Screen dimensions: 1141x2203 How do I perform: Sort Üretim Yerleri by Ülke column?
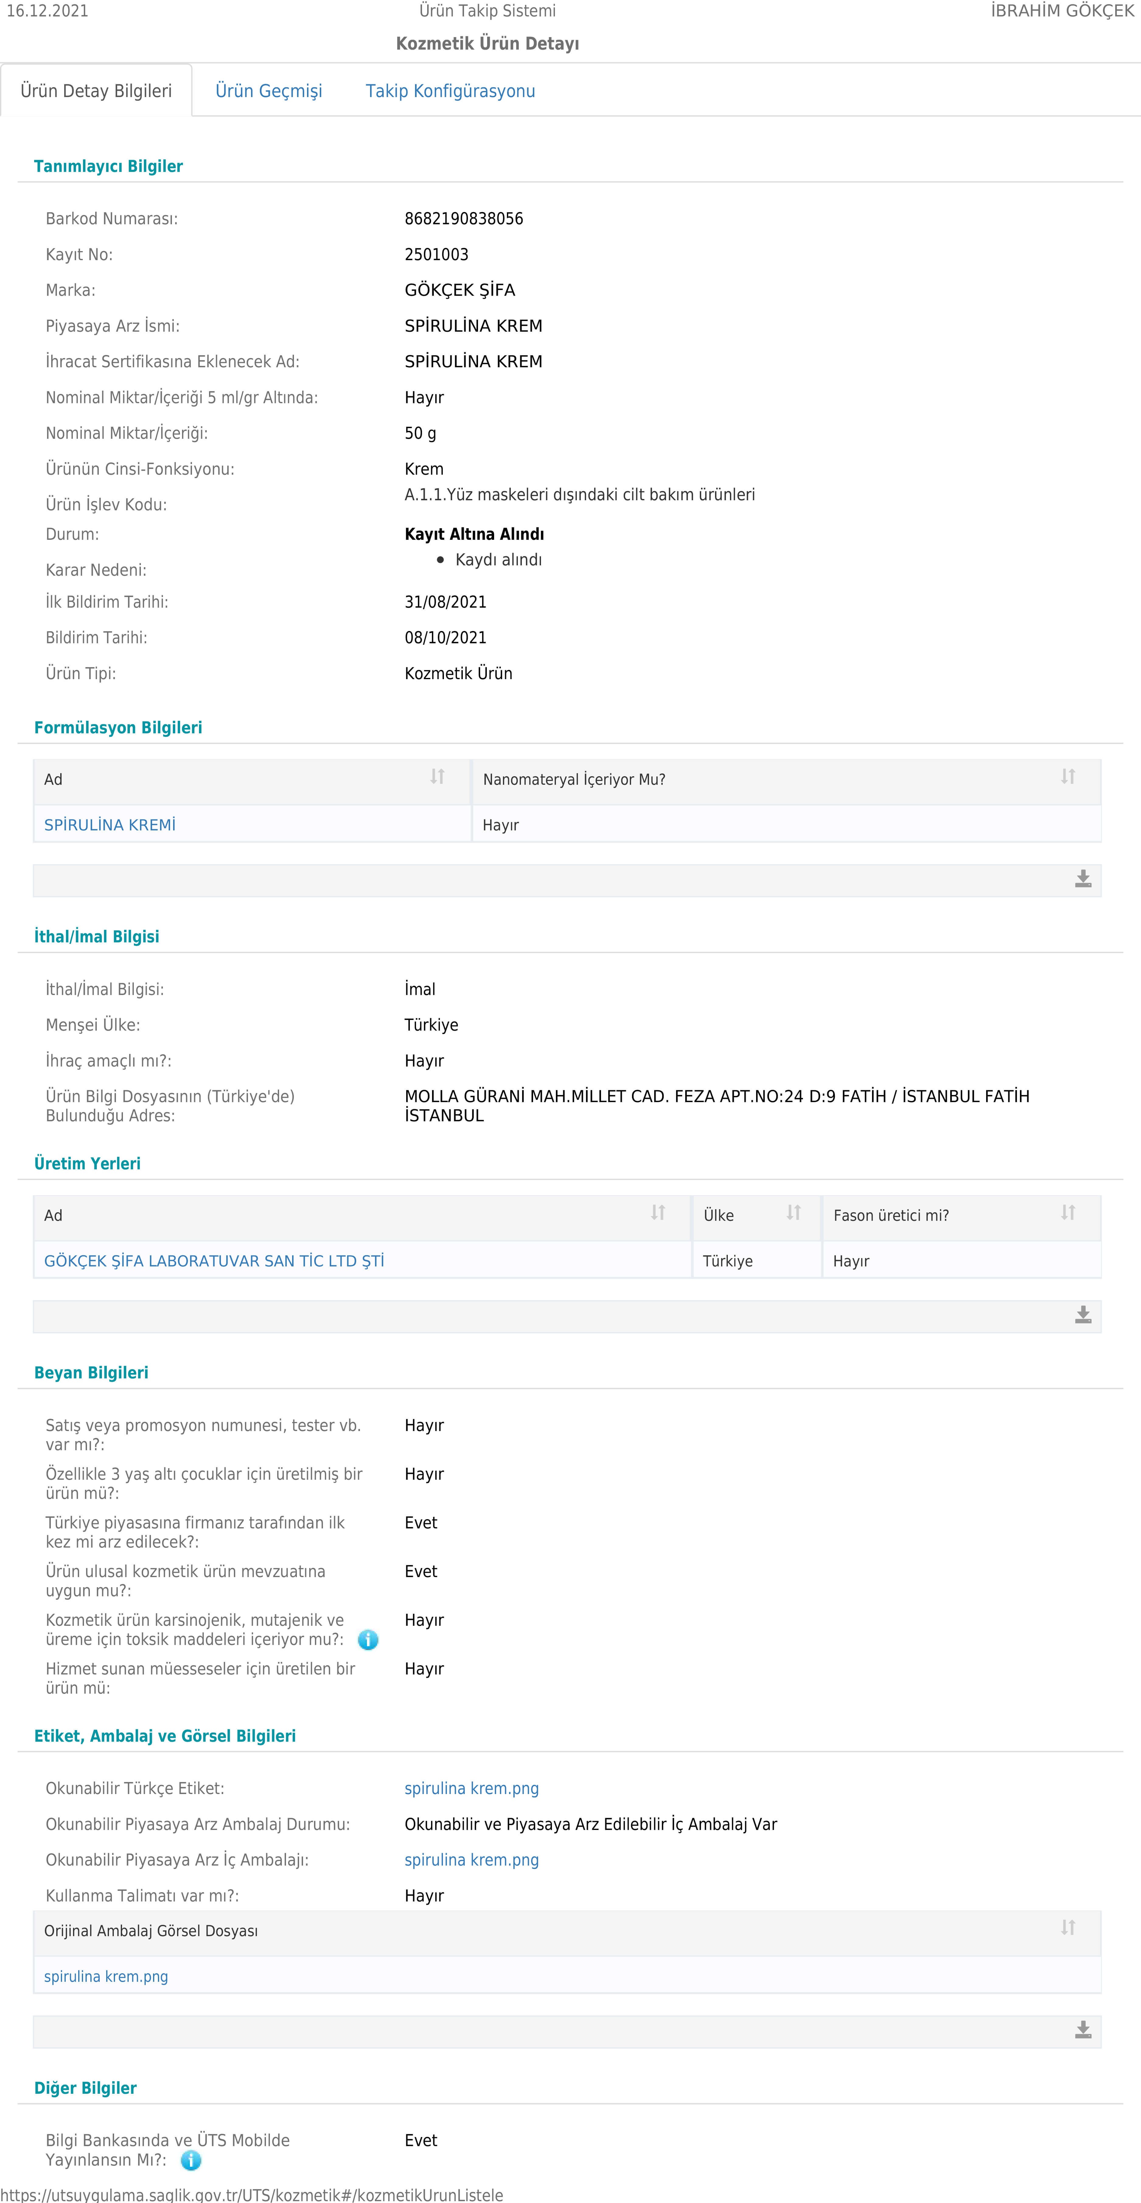794,1213
